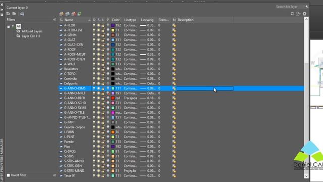
Task: Select the Q-SPCQ layer name
Action: click(70, 152)
